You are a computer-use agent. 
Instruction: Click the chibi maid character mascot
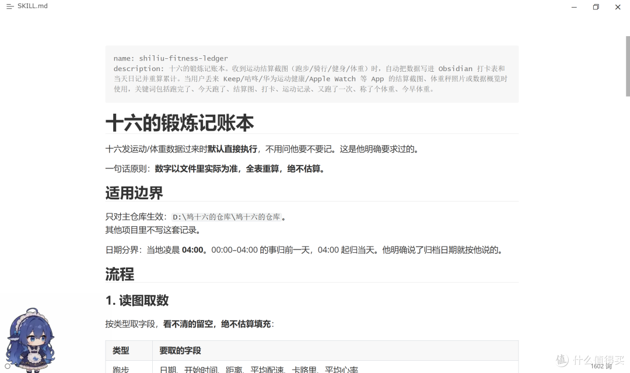30,340
